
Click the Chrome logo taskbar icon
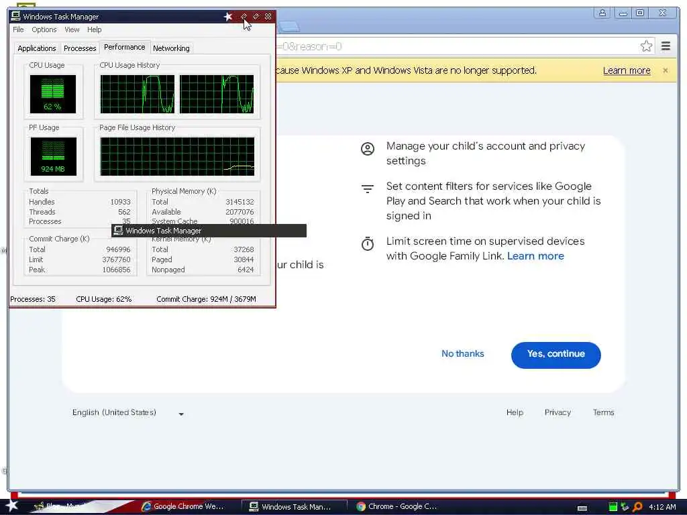coord(361,506)
